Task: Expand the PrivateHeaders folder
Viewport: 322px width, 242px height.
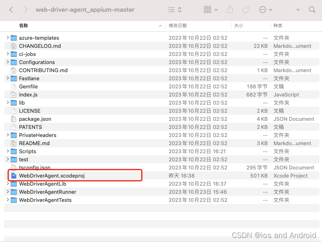Action: (8, 135)
